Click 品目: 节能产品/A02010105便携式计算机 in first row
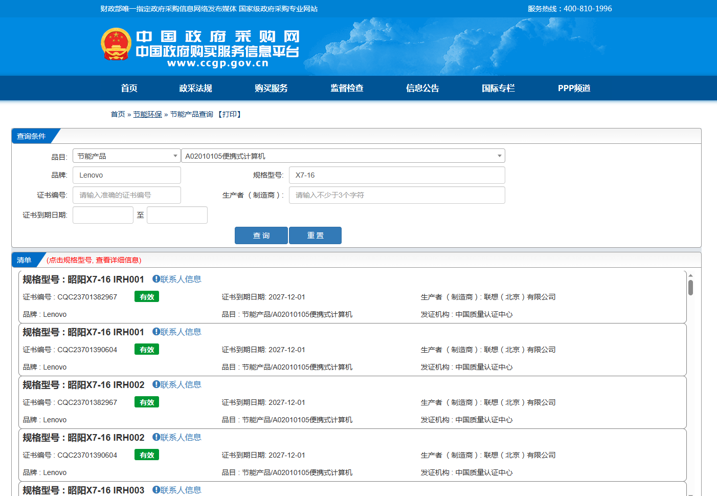The height and width of the screenshot is (496, 717). coord(287,314)
